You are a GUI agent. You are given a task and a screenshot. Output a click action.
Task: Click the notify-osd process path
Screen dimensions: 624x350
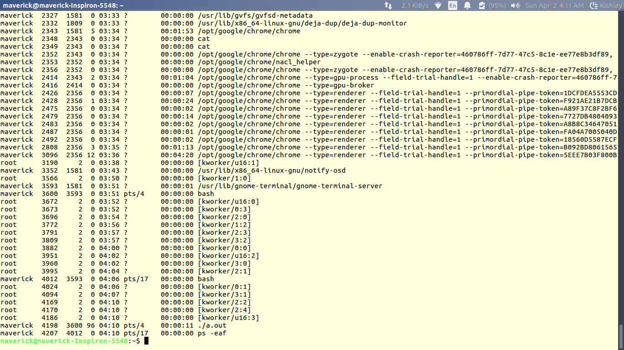[272, 170]
